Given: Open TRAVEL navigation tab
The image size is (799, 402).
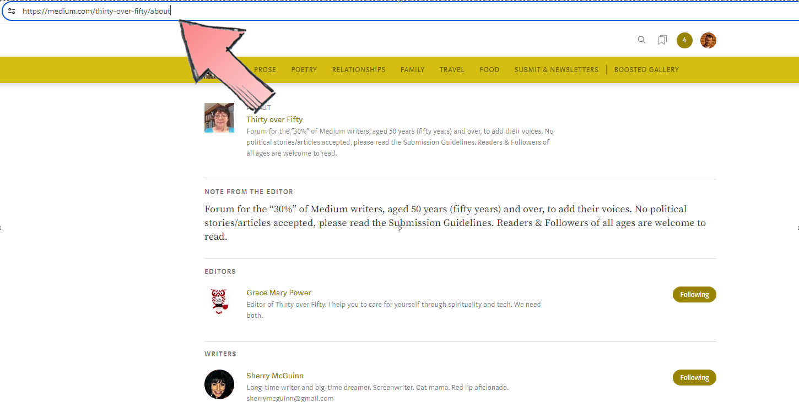Looking at the screenshot, I should pyautogui.click(x=452, y=70).
